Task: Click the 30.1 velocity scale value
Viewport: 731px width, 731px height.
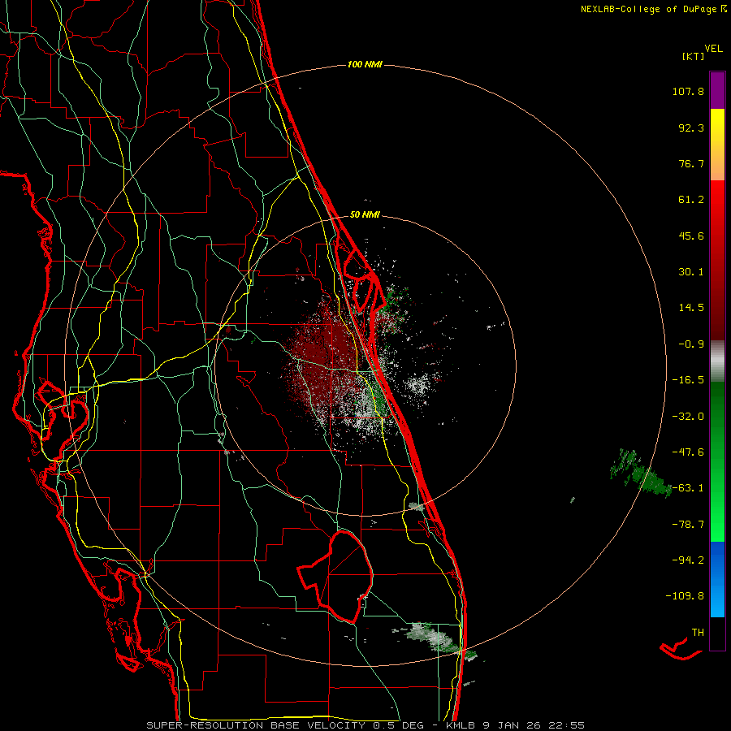Action: coord(691,272)
